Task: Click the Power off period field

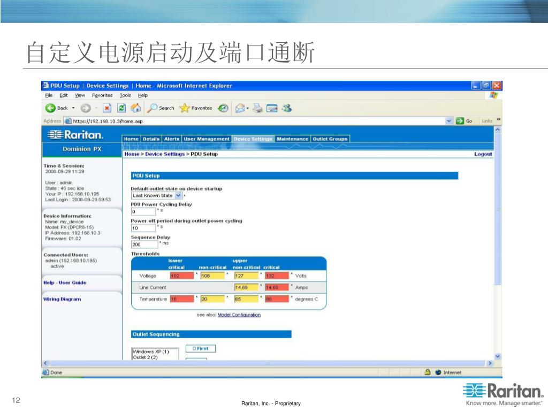Action: pyautogui.click(x=143, y=228)
